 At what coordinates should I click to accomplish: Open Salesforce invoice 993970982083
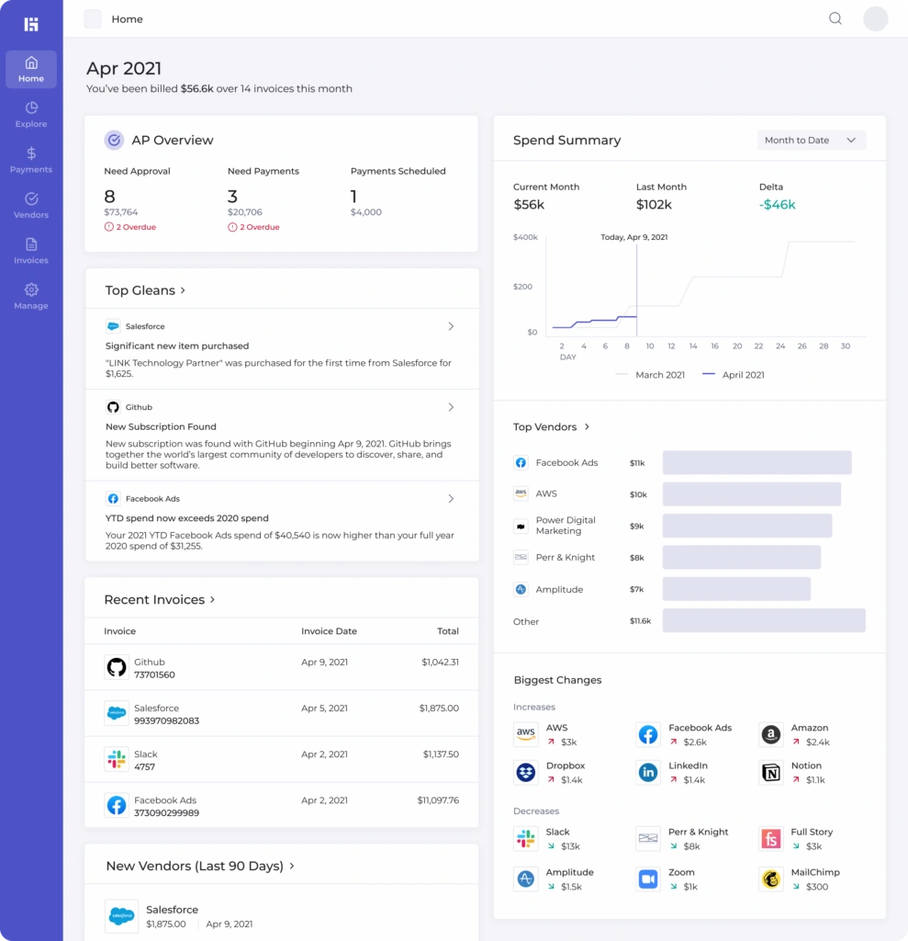[281, 713]
